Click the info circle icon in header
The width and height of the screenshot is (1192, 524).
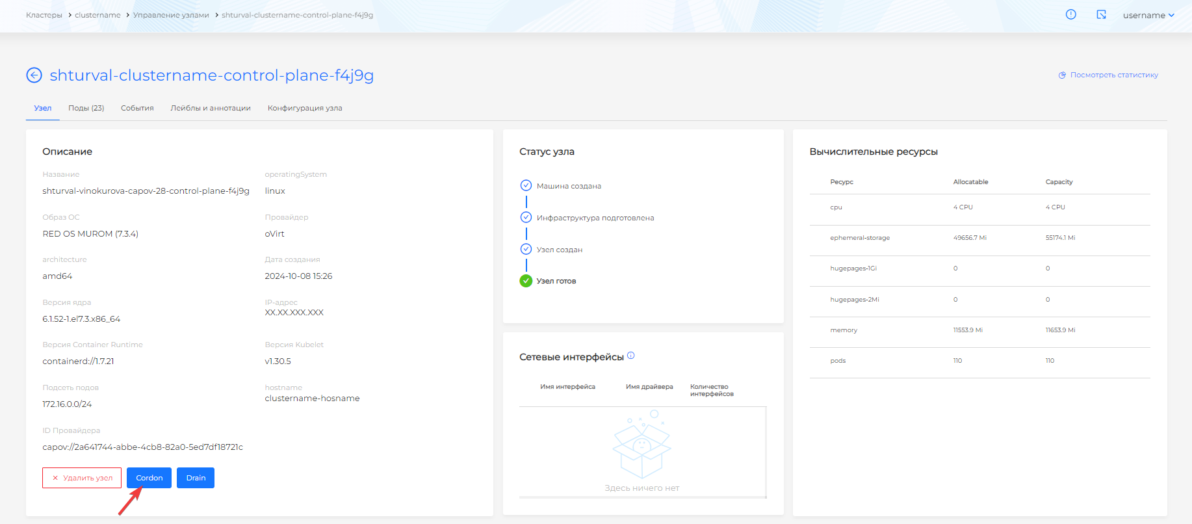click(x=1071, y=14)
